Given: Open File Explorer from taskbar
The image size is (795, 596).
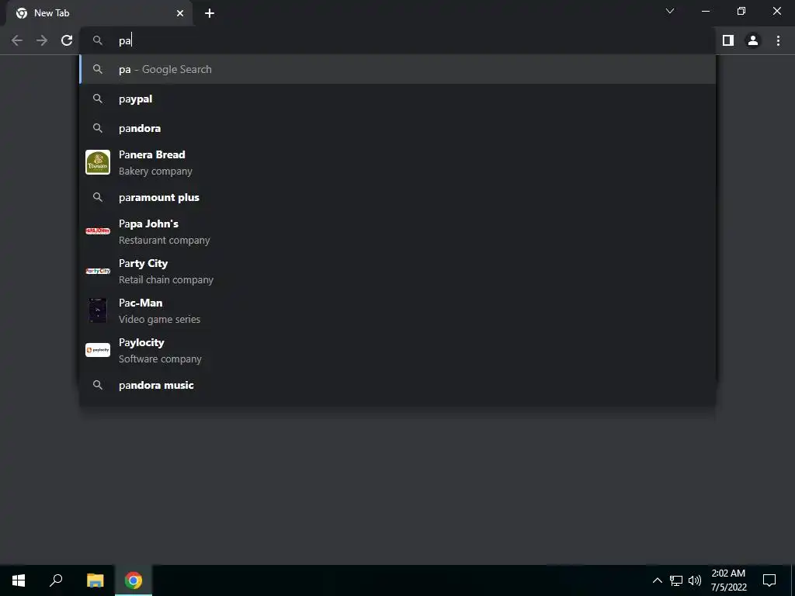Looking at the screenshot, I should [x=95, y=580].
